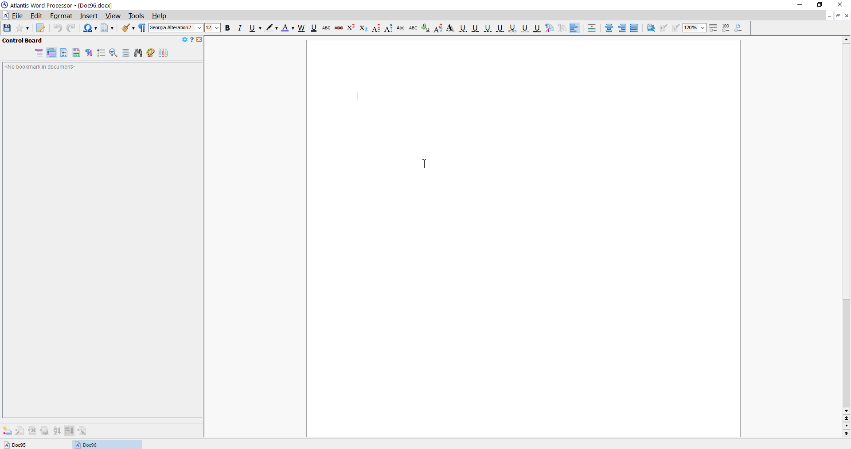Click the browse next double-arrow at scrollbar bottom
This screenshot has height=449, width=851.
point(847,434)
